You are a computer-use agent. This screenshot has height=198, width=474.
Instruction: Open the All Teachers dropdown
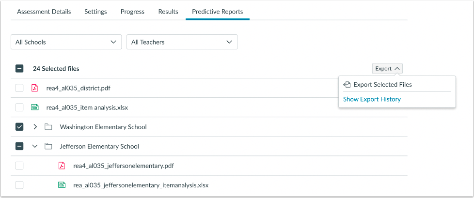[182, 42]
